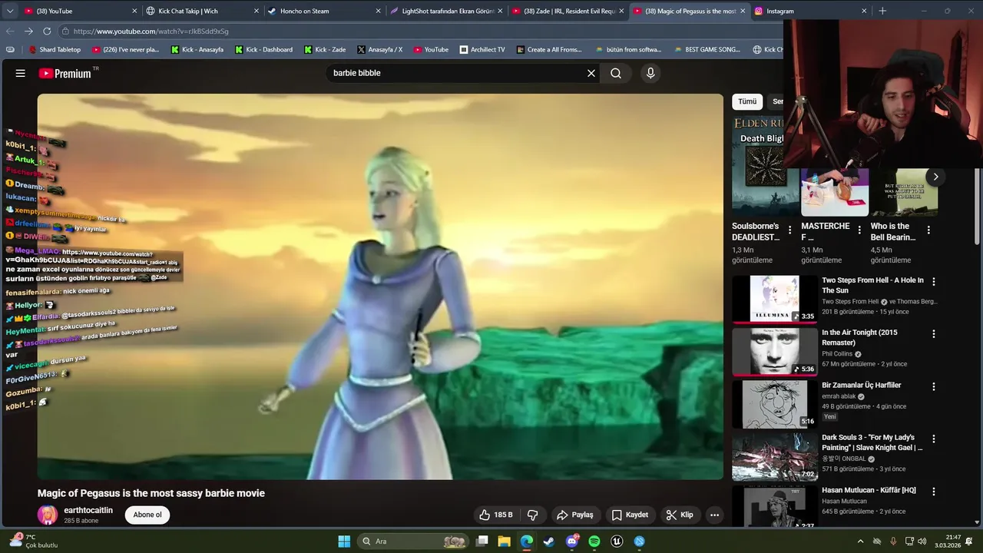Open the more actions ellipsis under the video
The width and height of the screenshot is (983, 553).
[714, 515]
